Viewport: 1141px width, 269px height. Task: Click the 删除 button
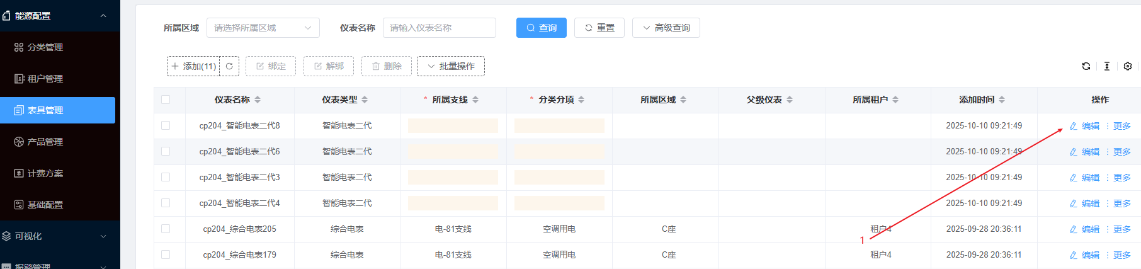pyautogui.click(x=387, y=66)
